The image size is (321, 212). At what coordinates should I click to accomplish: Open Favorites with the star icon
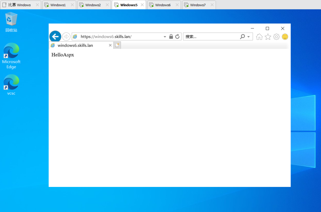pos(268,37)
